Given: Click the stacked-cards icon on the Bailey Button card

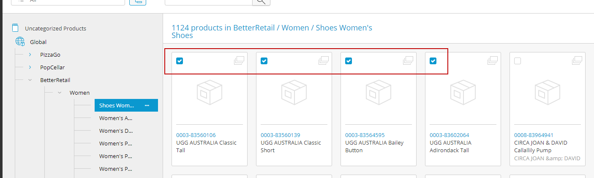Looking at the screenshot, I should point(408,60).
